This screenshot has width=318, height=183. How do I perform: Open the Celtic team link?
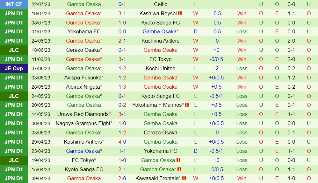pos(161,4)
